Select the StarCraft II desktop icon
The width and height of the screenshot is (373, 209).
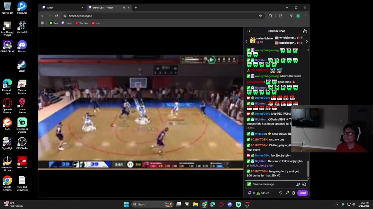tap(22, 27)
